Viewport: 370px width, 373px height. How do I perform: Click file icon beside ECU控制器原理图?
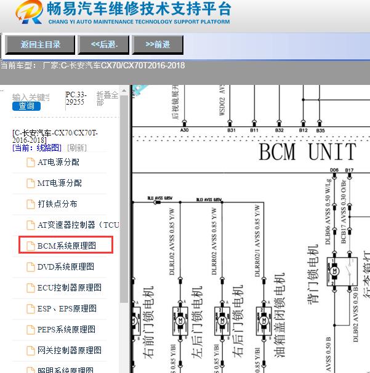(x=31, y=288)
